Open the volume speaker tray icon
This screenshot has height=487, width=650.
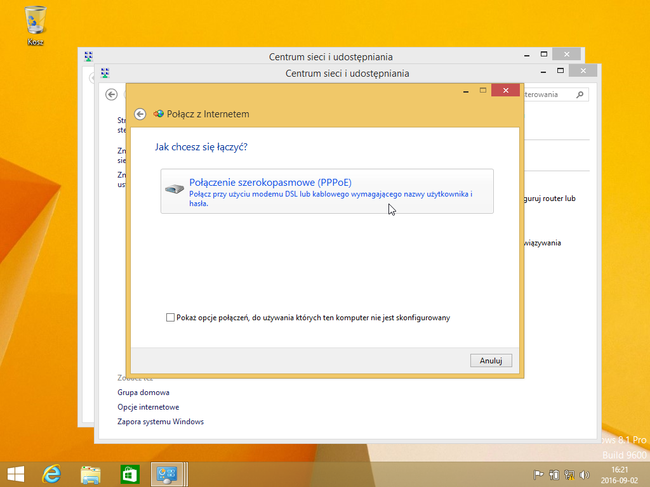pyautogui.click(x=585, y=475)
